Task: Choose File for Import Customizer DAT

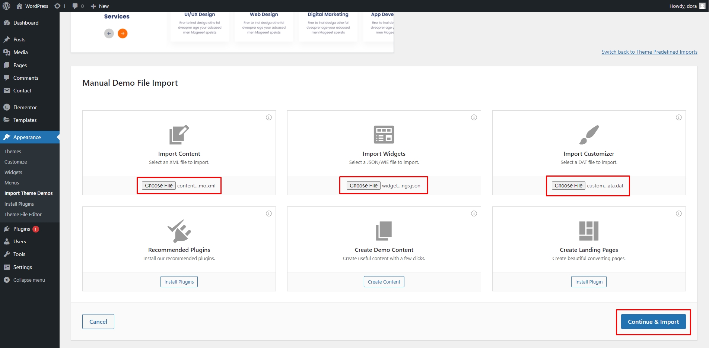Action: [x=568, y=186]
